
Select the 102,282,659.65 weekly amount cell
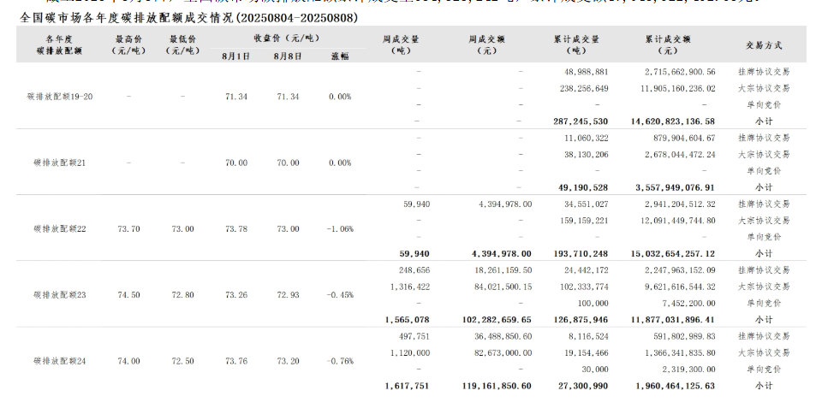click(x=490, y=320)
